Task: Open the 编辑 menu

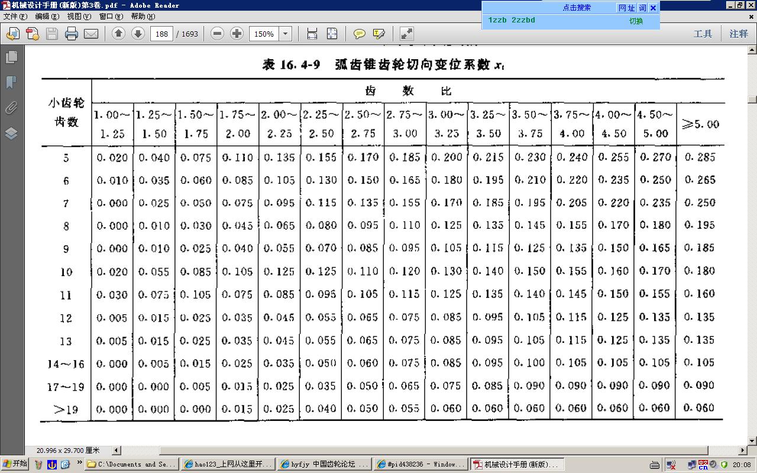Action: [x=47, y=17]
